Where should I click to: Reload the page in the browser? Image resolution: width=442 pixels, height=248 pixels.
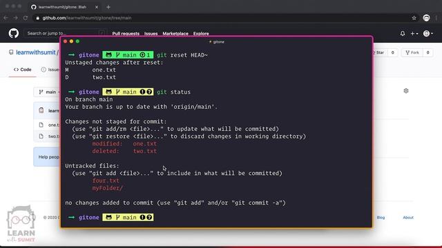point(26,18)
